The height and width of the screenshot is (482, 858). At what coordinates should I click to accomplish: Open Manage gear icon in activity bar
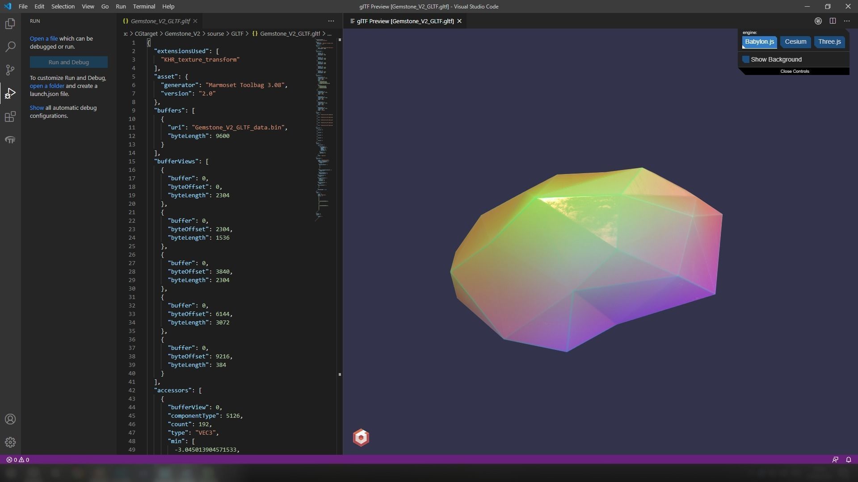coord(10,442)
